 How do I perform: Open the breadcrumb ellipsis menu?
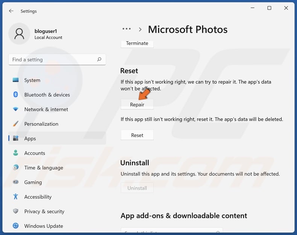(127, 29)
